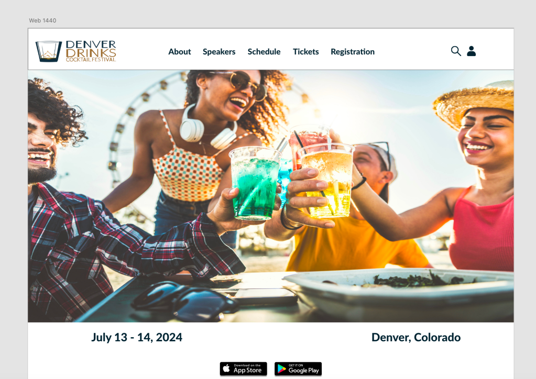
Task: Click the straw hat in the hero photo
Action: pos(475,103)
